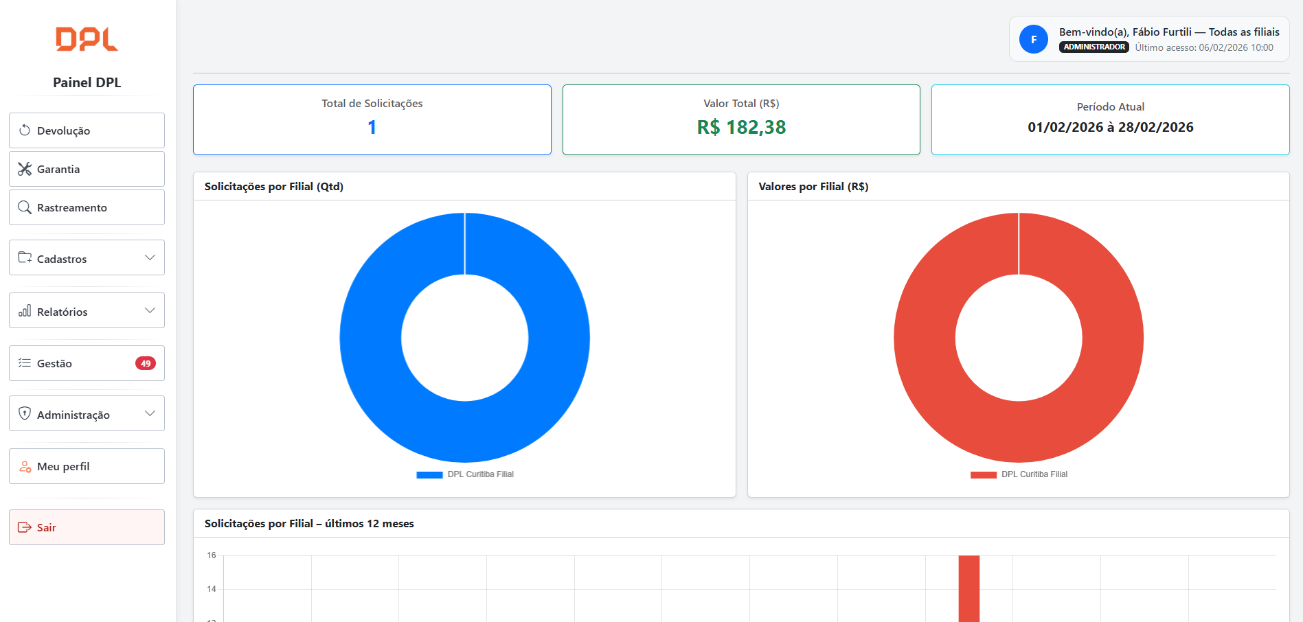
Task: Click the Devolução refresh arrow icon
Action: click(25, 130)
